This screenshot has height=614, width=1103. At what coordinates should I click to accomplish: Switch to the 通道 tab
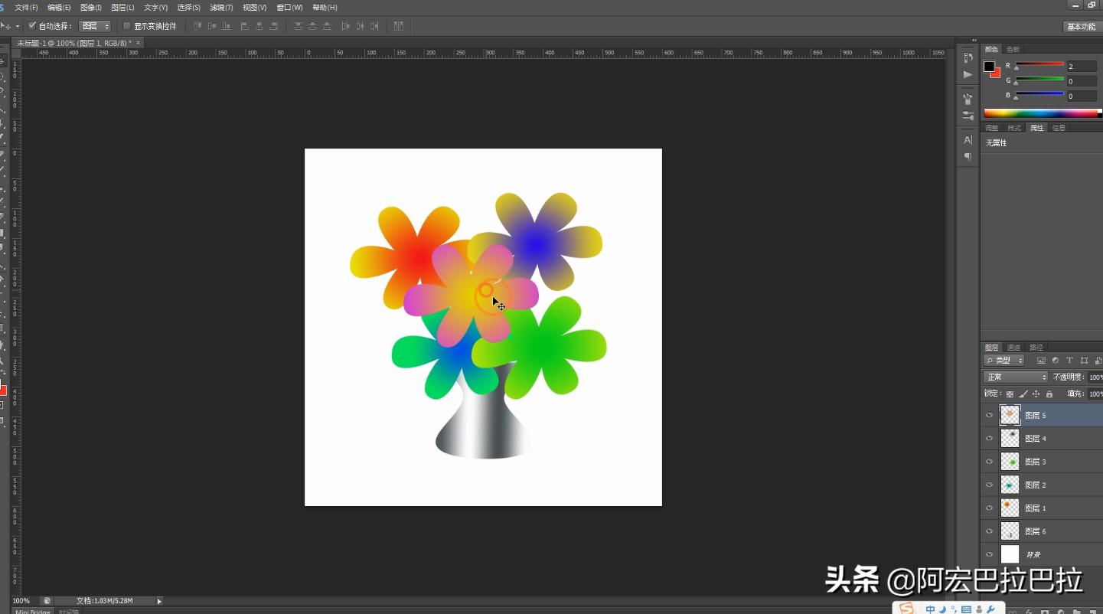1013,347
